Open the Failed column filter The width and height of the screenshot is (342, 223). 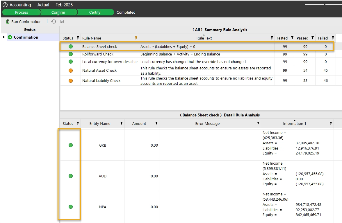[x=333, y=38]
